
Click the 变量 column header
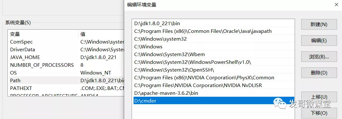click(x=43, y=34)
